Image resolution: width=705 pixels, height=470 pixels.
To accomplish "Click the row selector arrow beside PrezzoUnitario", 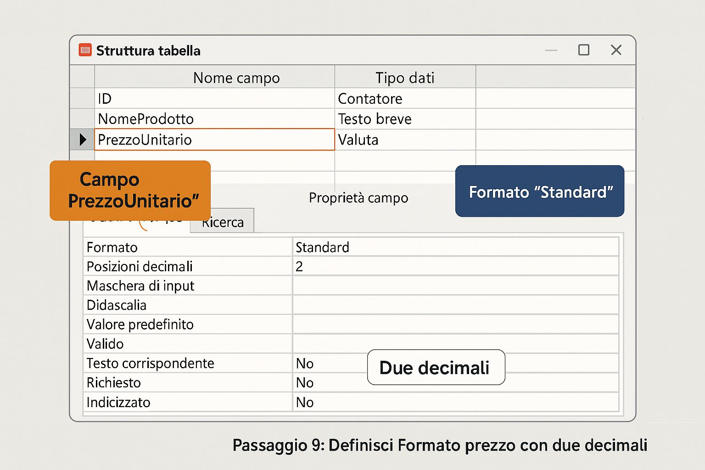I will point(83,140).
